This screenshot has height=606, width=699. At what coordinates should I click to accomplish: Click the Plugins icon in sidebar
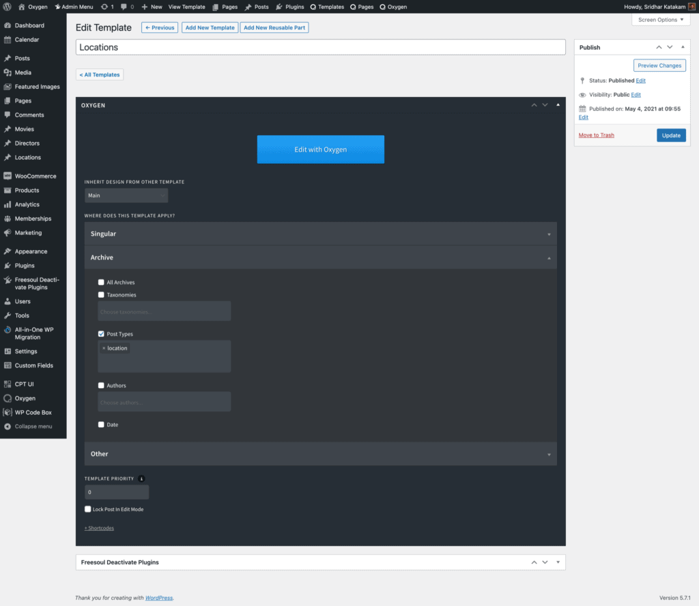tap(8, 266)
